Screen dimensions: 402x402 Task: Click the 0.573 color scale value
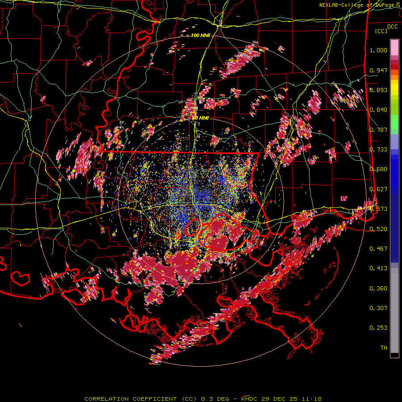[378, 209]
